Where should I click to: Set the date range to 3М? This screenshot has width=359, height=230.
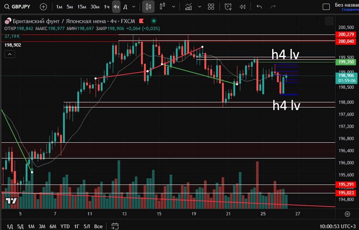point(42,226)
